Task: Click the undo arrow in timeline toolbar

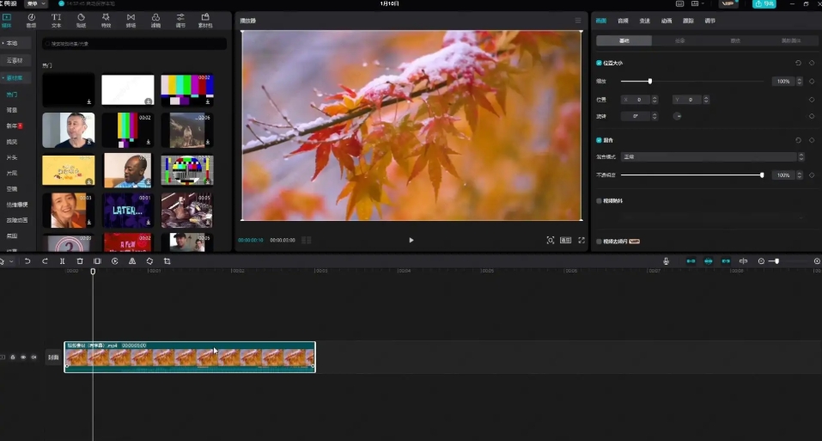Action: pyautogui.click(x=27, y=261)
